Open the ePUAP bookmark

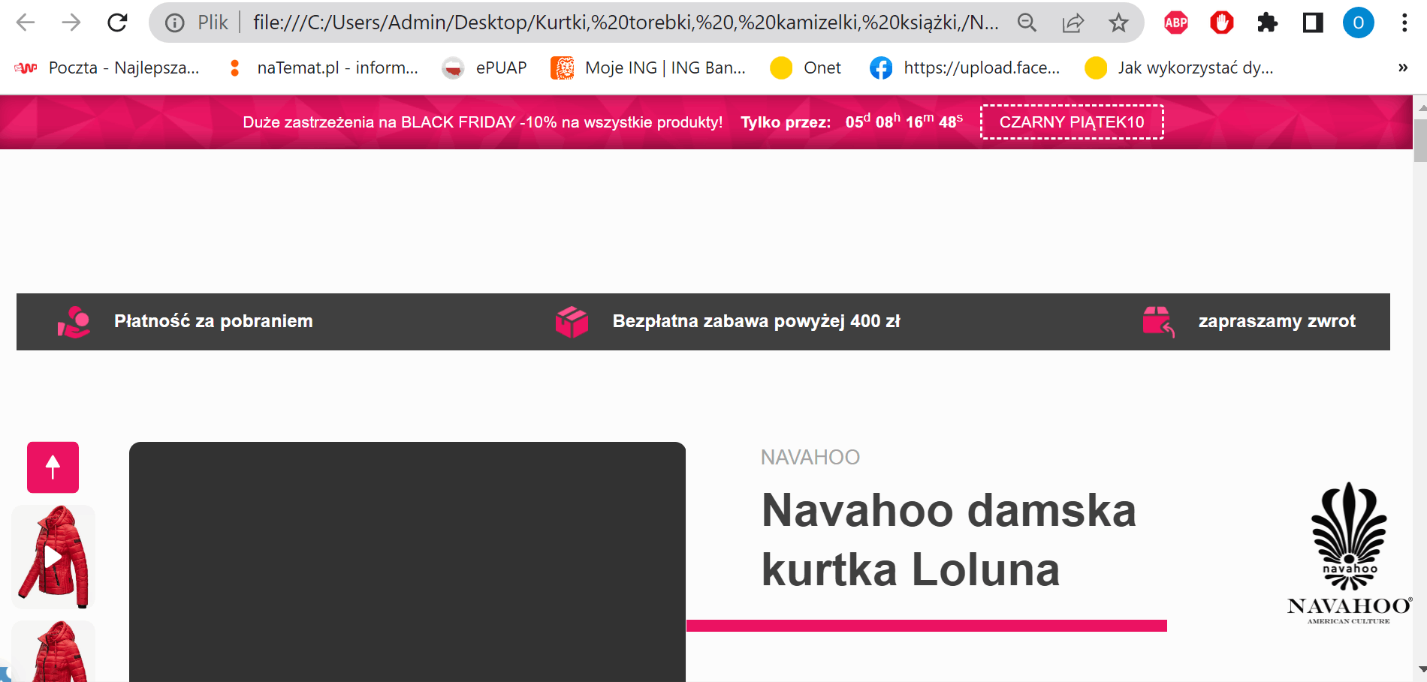click(485, 68)
